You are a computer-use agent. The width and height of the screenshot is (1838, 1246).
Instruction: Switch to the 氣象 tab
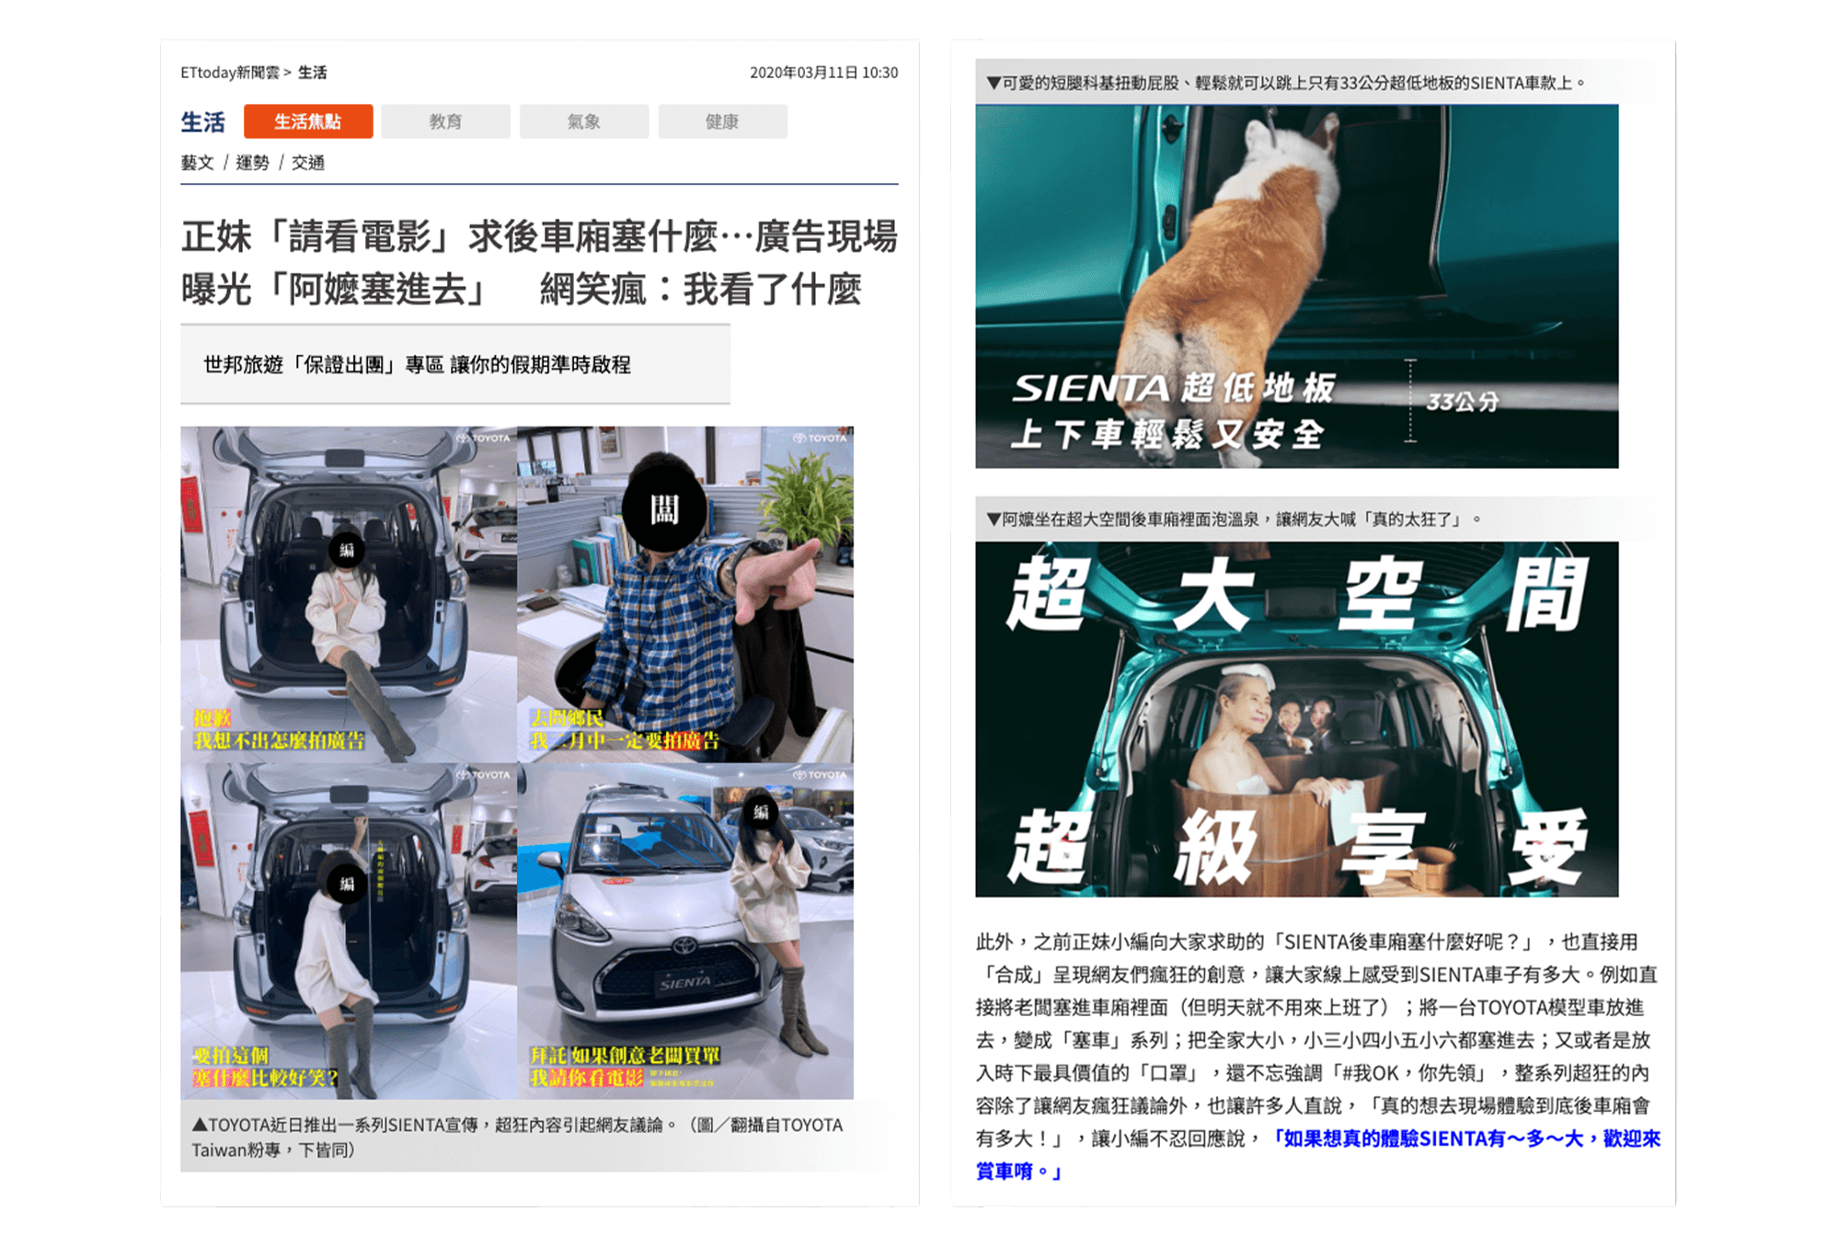click(583, 121)
